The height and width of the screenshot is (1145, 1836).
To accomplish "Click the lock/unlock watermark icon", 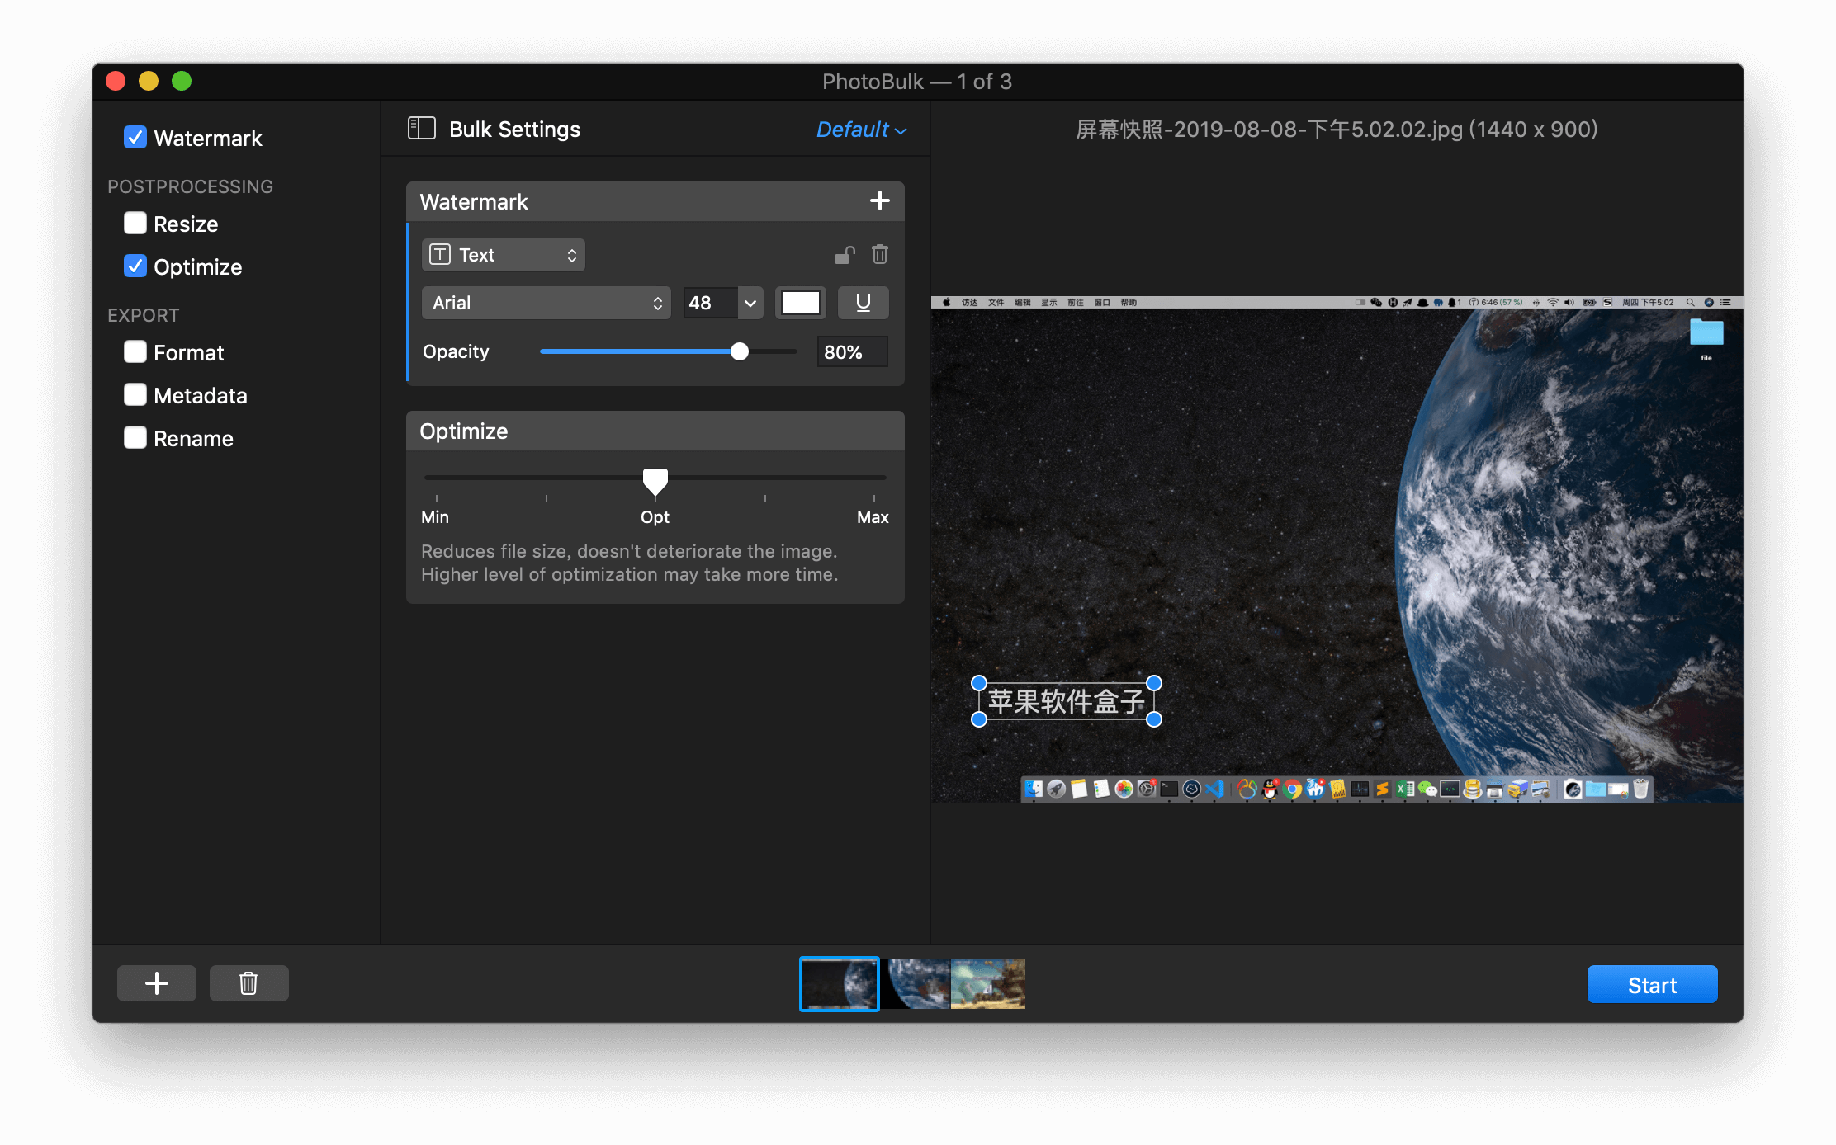I will (842, 256).
